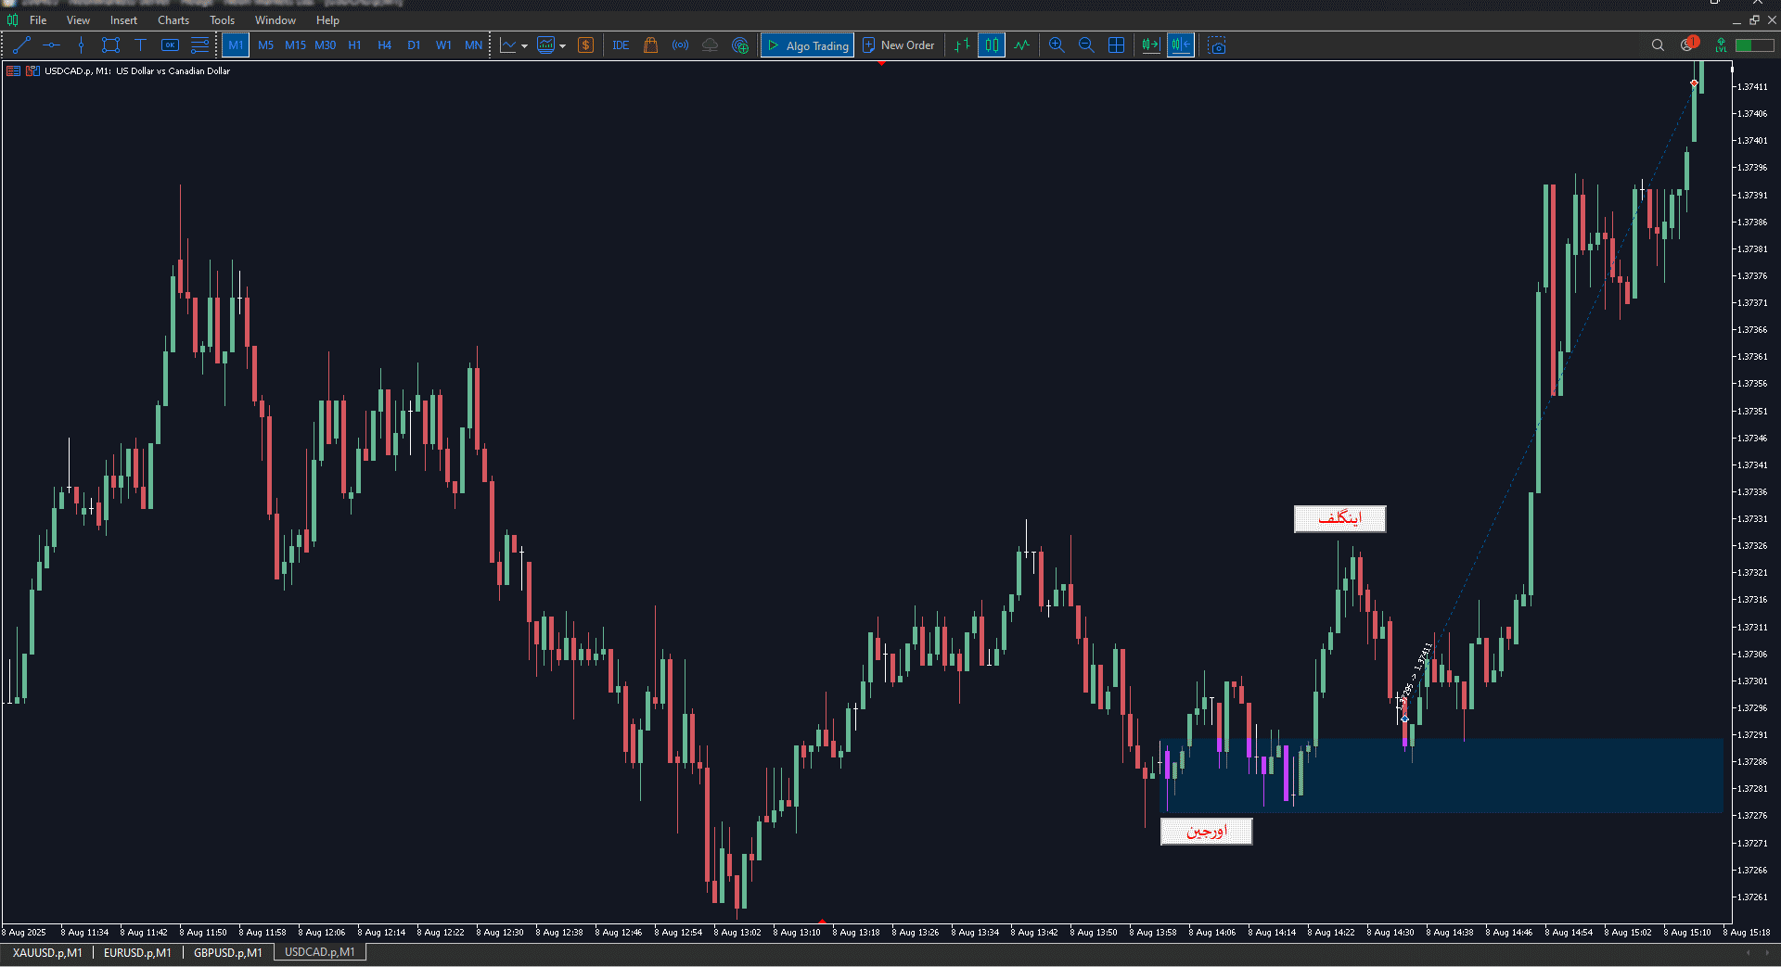Pick the text label tool
The height and width of the screenshot is (967, 1781).
(140, 45)
